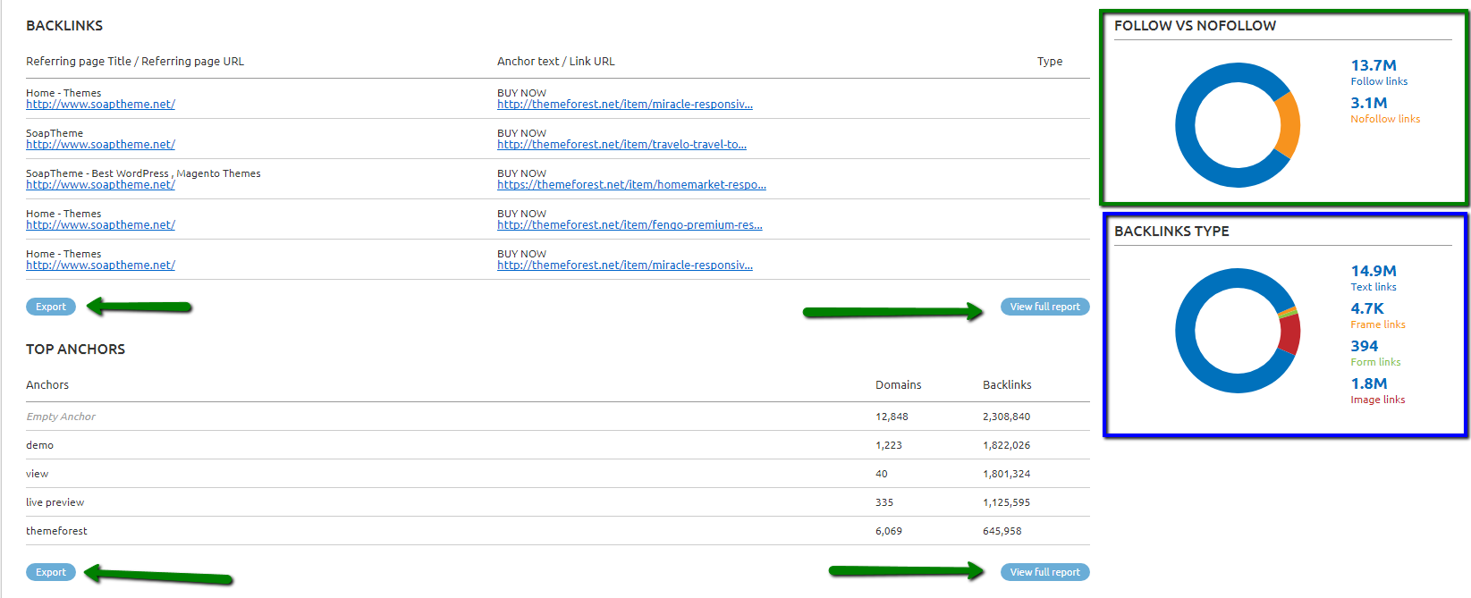Click Backlinks column header in Top Anchors
Screen dimensions: 1471x598
(x=1007, y=385)
